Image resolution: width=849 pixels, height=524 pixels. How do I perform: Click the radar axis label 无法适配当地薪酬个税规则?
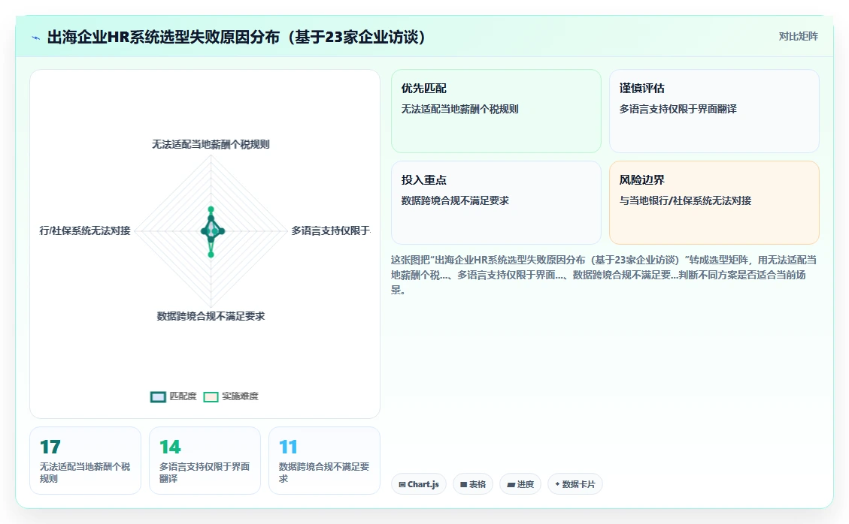pyautogui.click(x=211, y=144)
